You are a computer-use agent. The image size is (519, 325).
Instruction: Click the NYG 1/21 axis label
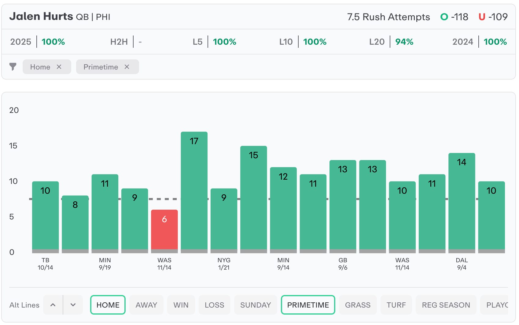(224, 264)
